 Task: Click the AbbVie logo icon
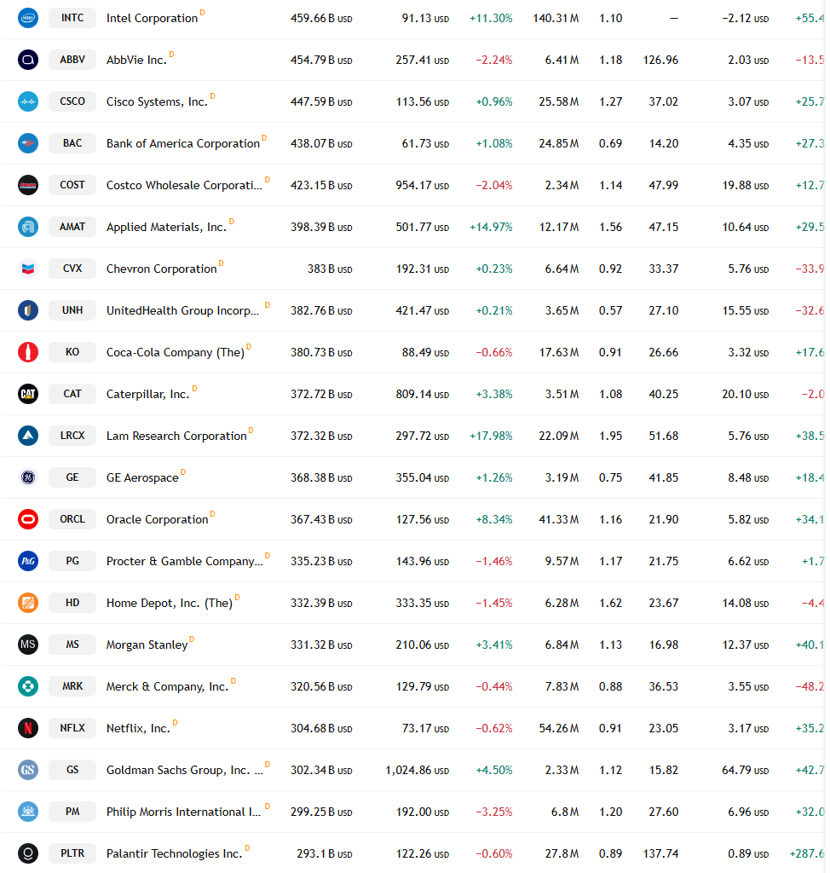(x=28, y=60)
